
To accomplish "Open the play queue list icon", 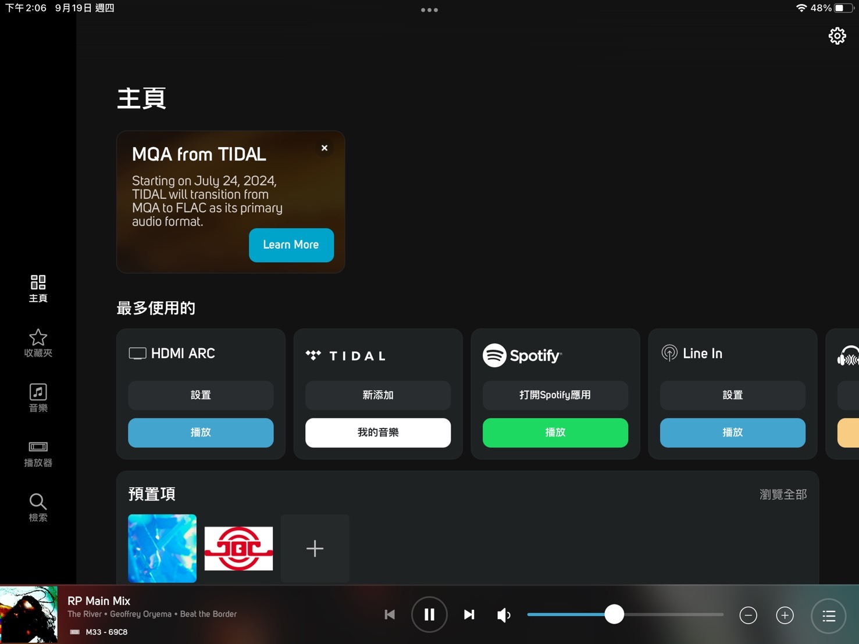I will tap(829, 616).
